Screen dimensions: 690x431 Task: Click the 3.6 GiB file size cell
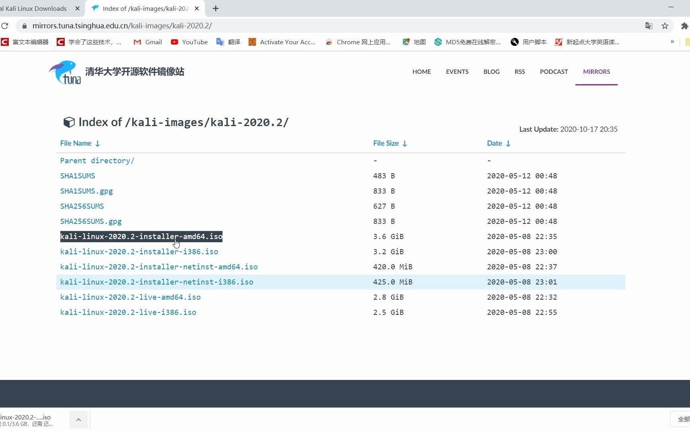[x=388, y=237]
